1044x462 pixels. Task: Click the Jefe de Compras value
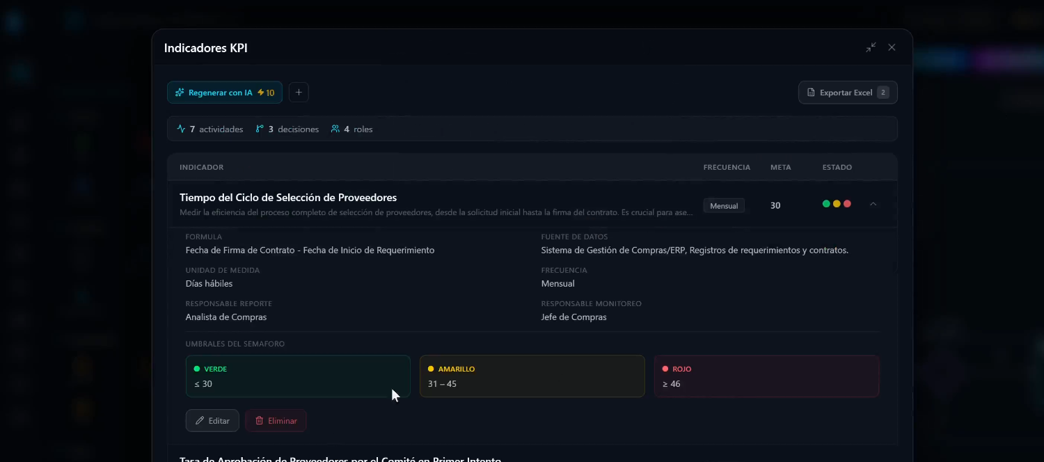tap(574, 317)
